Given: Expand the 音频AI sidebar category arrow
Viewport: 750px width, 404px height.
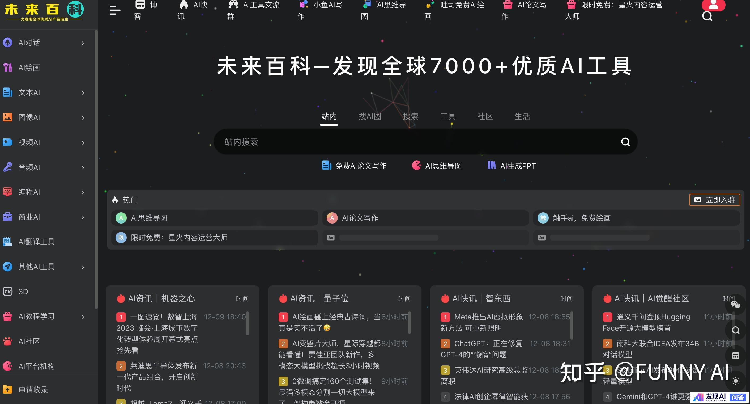Looking at the screenshot, I should point(83,167).
